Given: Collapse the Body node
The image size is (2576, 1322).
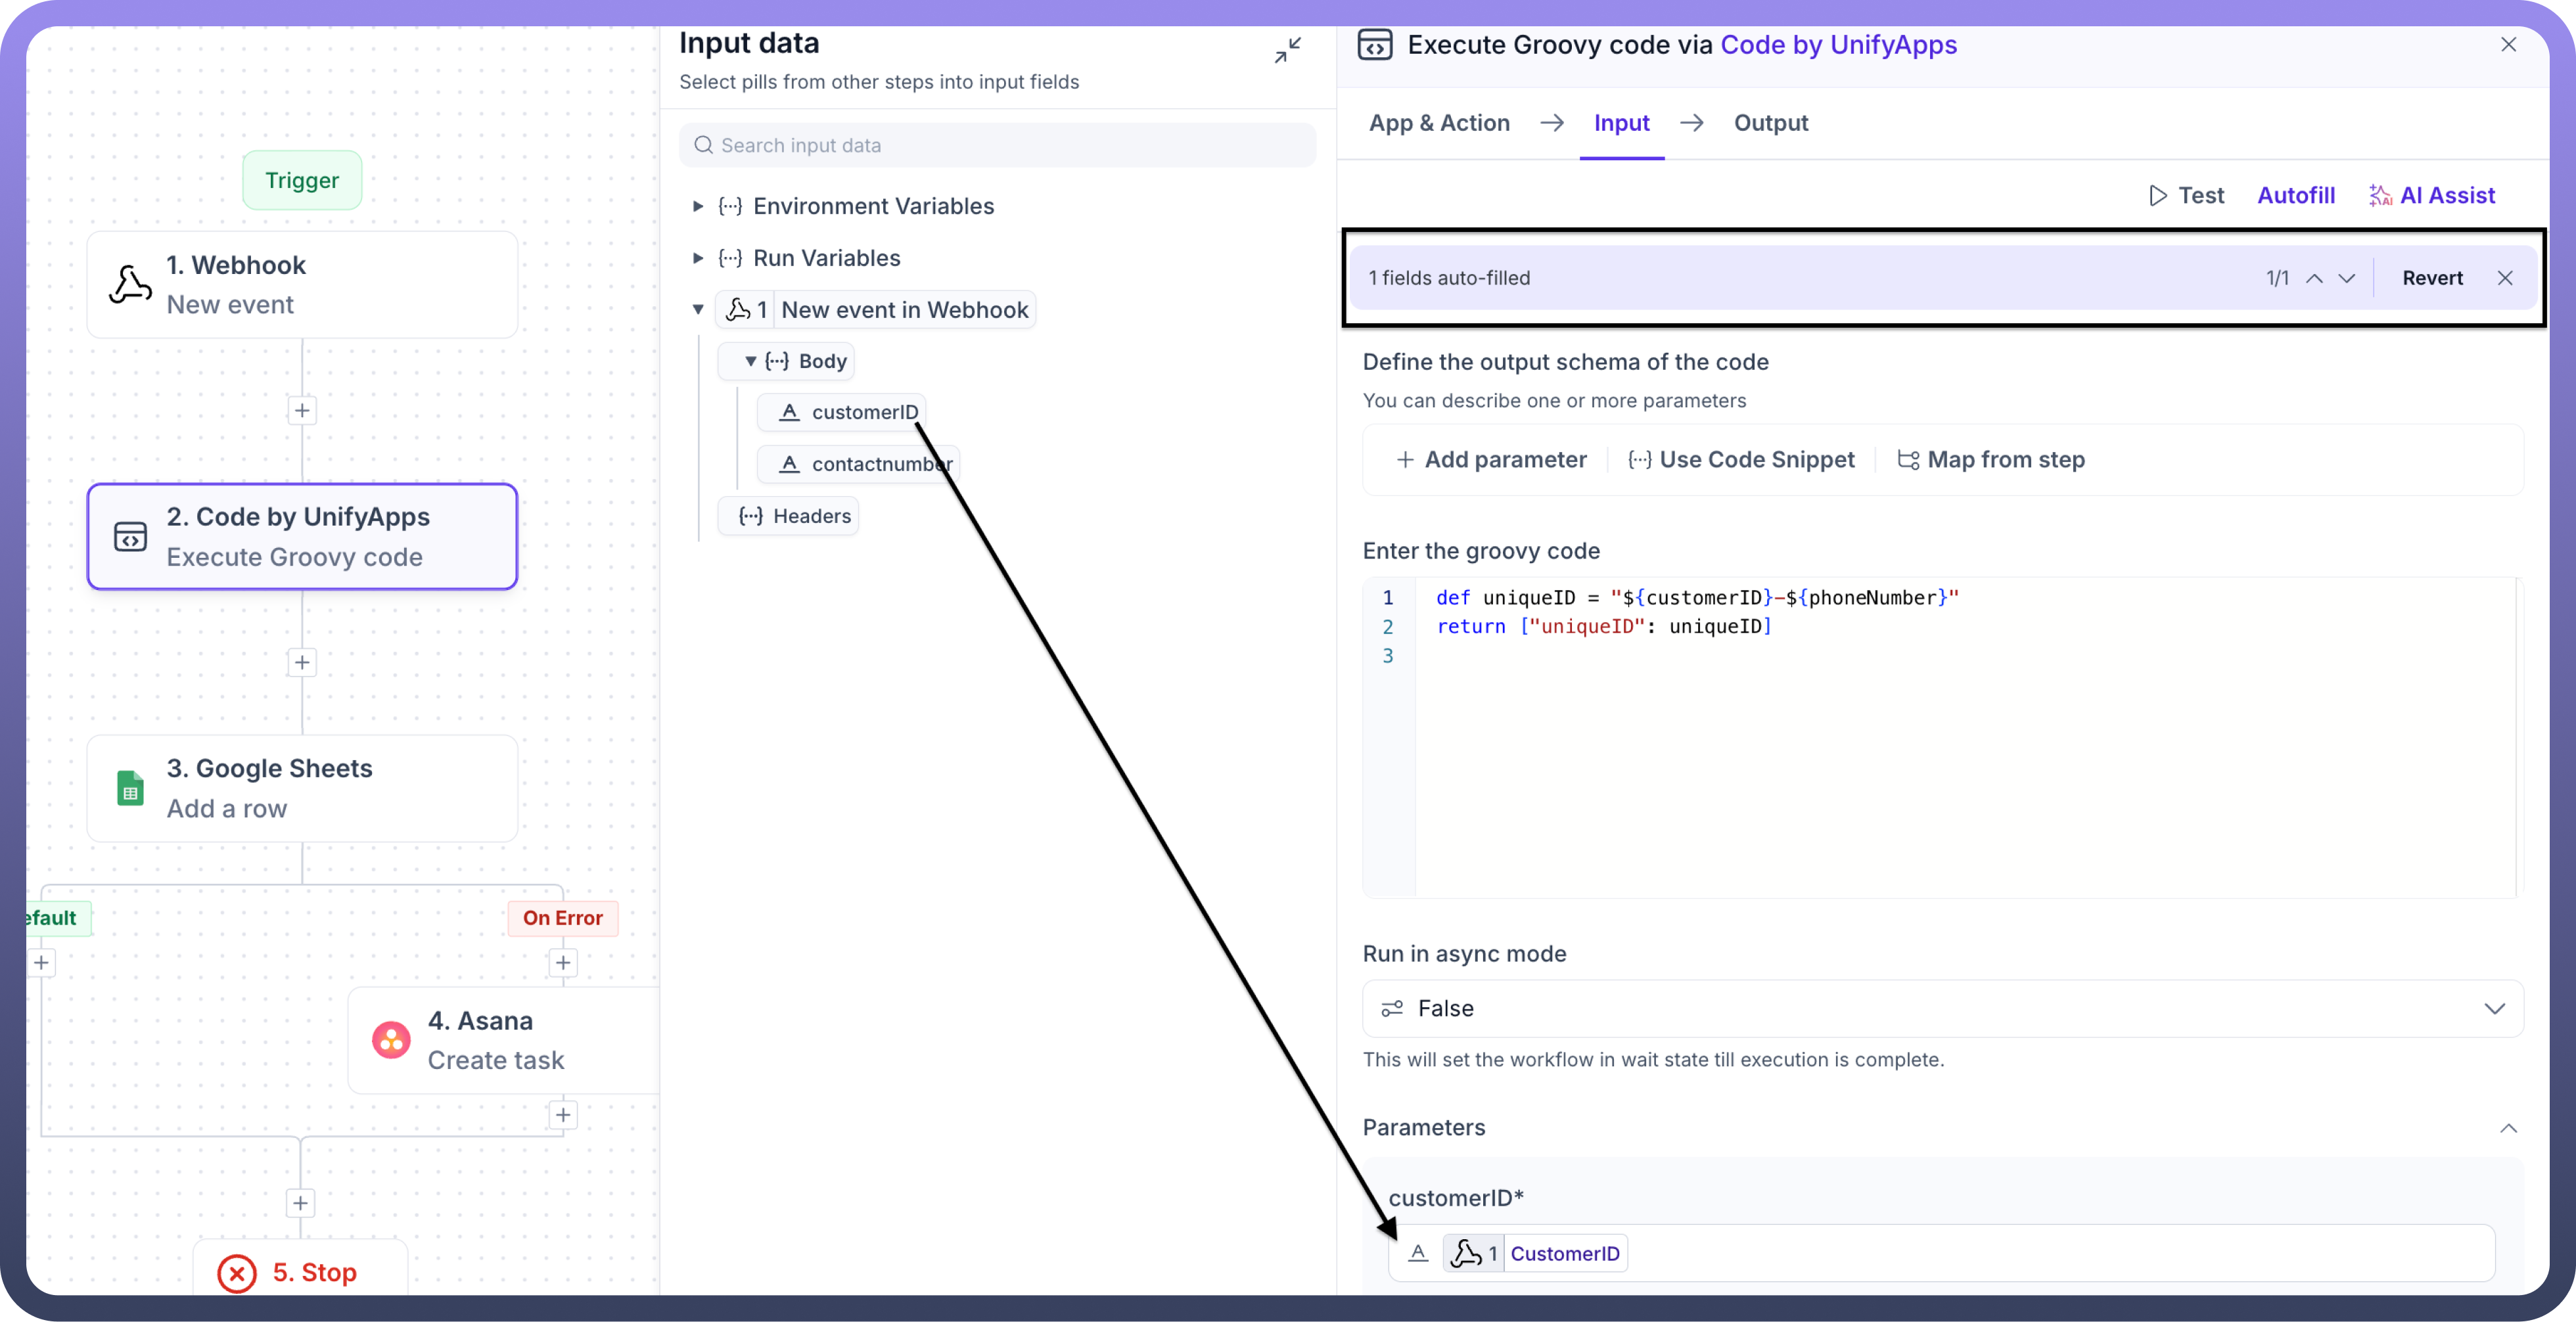Looking at the screenshot, I should [x=750, y=361].
